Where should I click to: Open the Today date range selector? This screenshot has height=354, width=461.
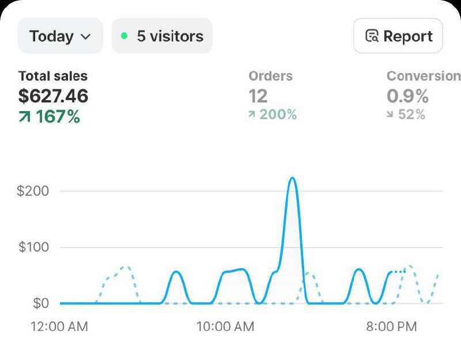coord(60,36)
